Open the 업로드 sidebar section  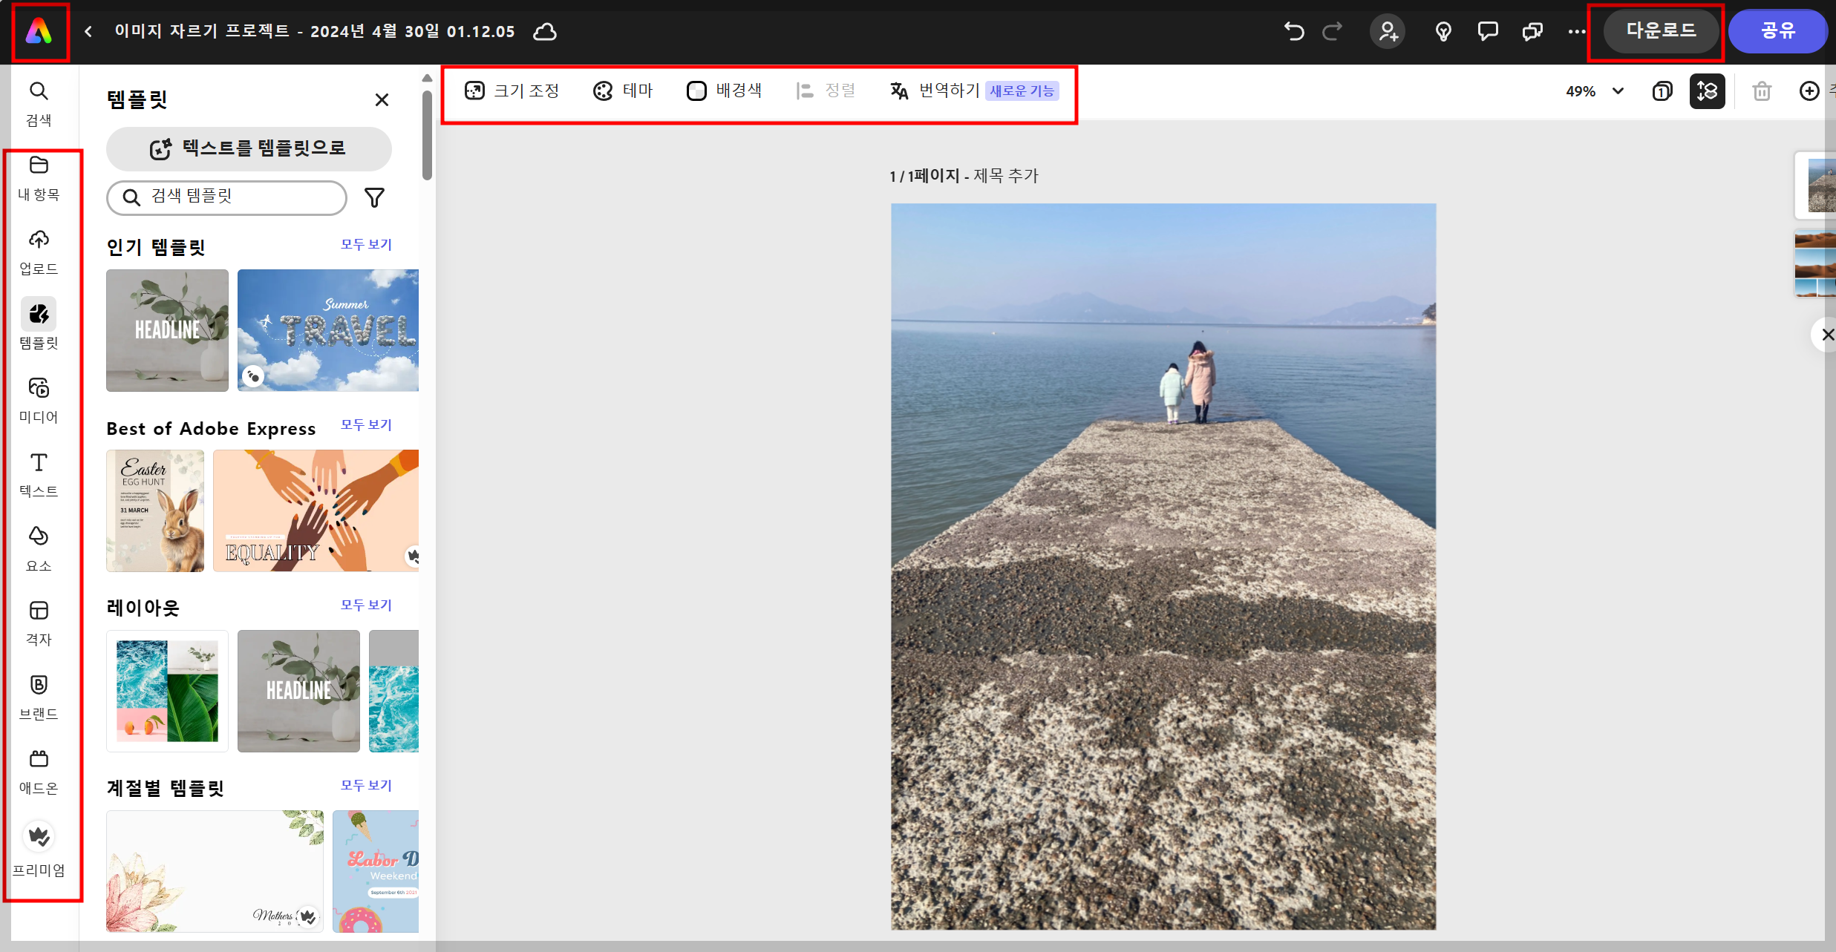click(39, 252)
